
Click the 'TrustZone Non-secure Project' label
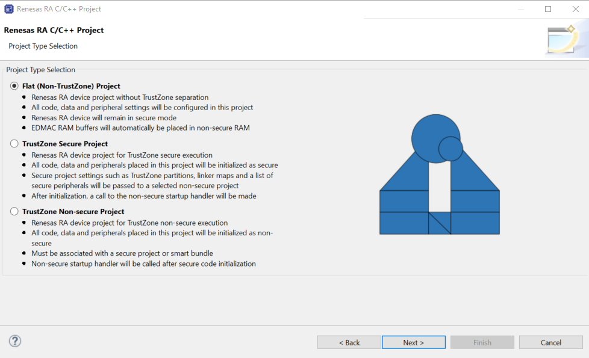click(x=73, y=211)
